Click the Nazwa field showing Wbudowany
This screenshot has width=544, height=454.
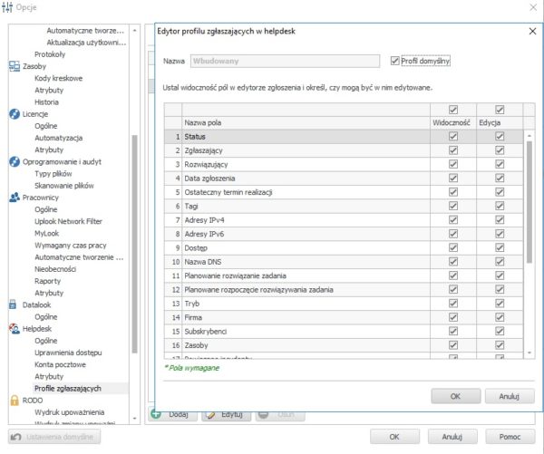(285, 61)
